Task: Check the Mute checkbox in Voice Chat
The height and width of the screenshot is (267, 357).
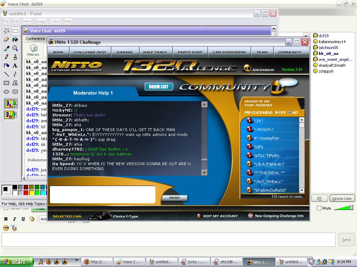Action: (x=319, y=208)
